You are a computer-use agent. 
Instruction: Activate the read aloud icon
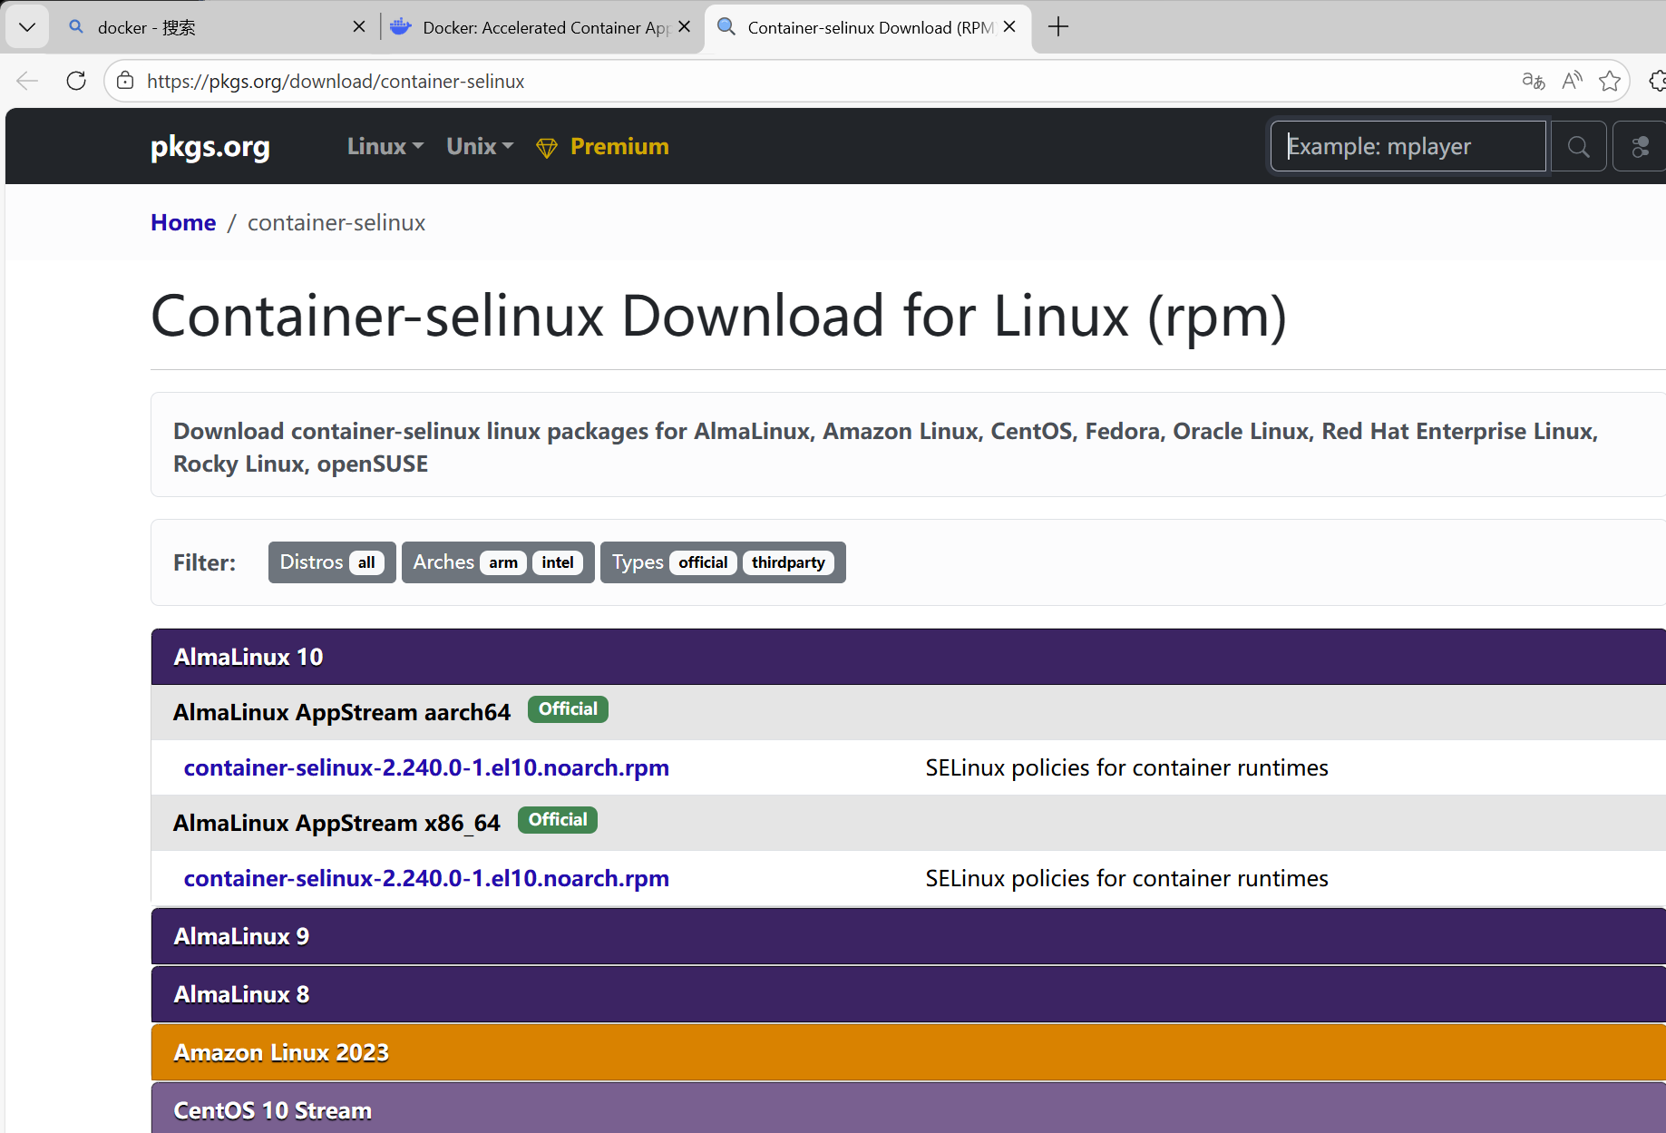click(x=1572, y=81)
